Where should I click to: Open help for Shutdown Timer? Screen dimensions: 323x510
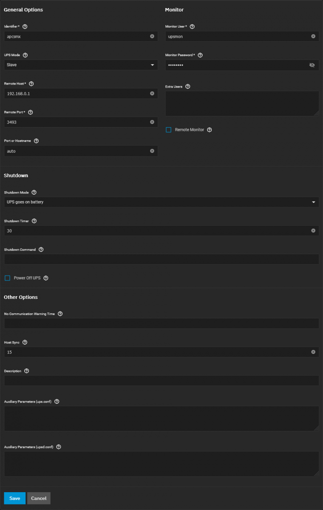pos(34,221)
